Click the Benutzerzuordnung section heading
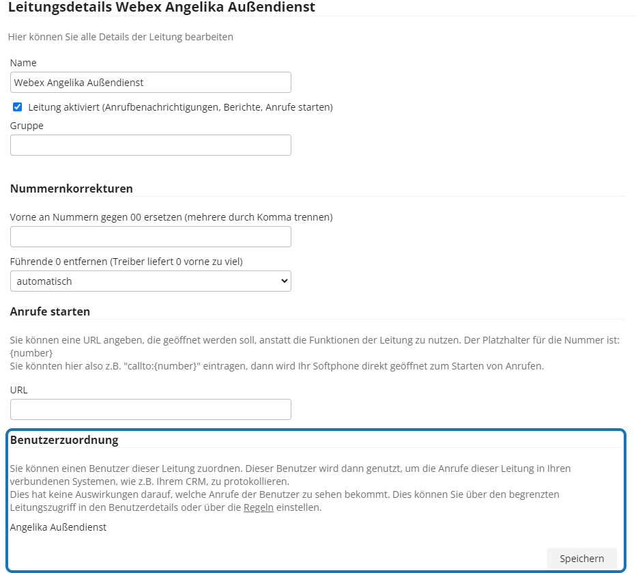636x573 pixels. (64, 440)
